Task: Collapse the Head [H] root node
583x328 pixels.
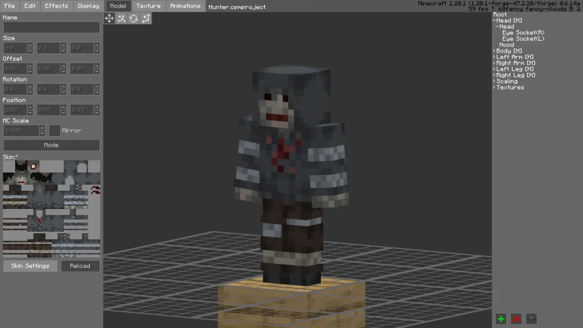Action: pos(494,20)
